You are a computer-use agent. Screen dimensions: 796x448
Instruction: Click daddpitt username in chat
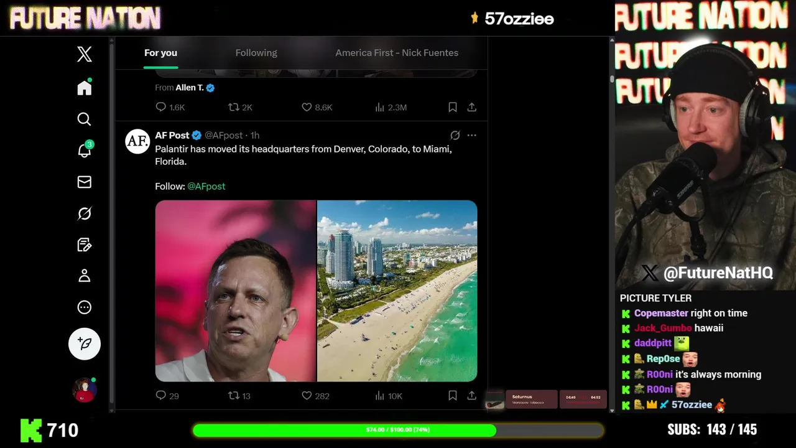(653, 343)
